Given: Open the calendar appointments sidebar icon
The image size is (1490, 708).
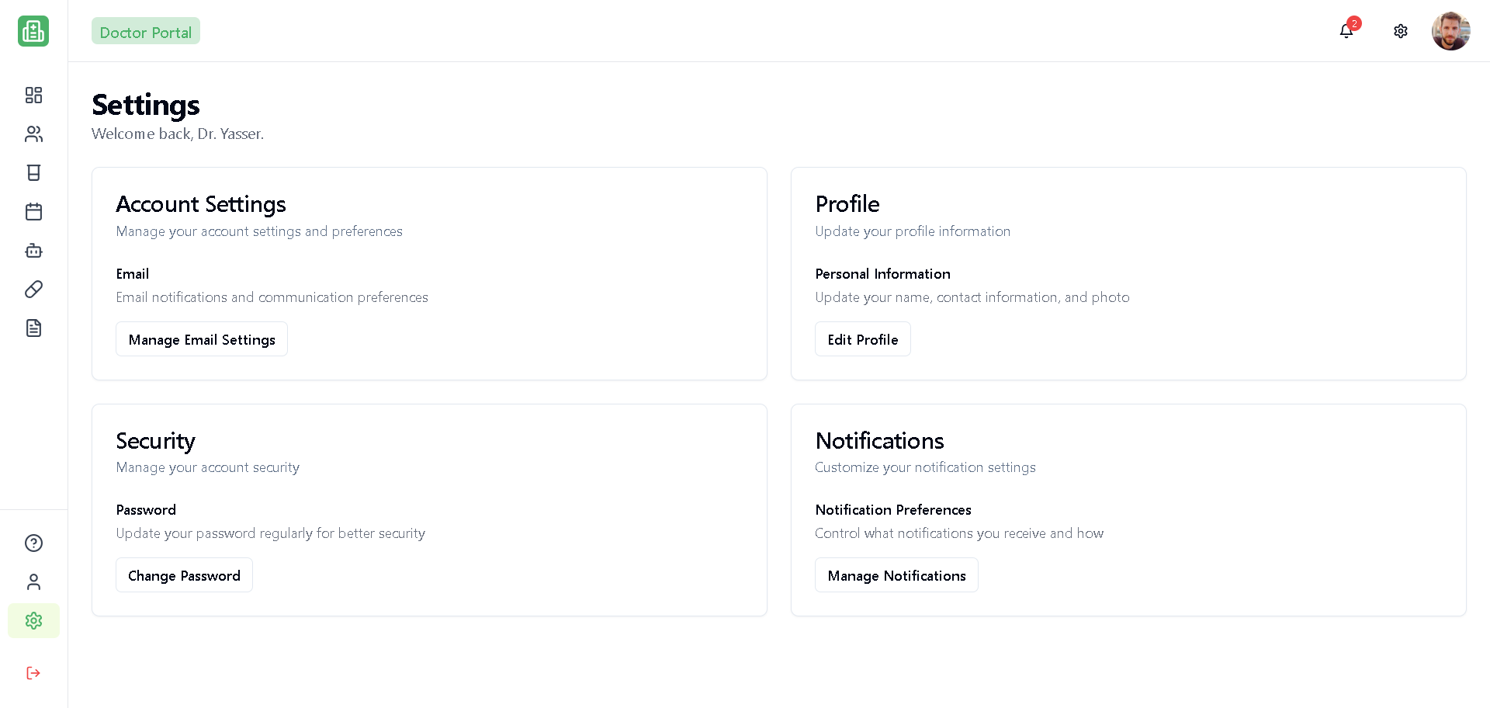Looking at the screenshot, I should click(33, 211).
